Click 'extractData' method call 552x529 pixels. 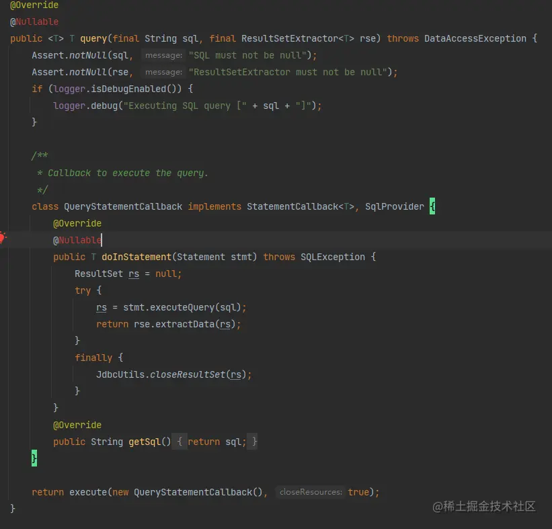[x=185, y=324]
